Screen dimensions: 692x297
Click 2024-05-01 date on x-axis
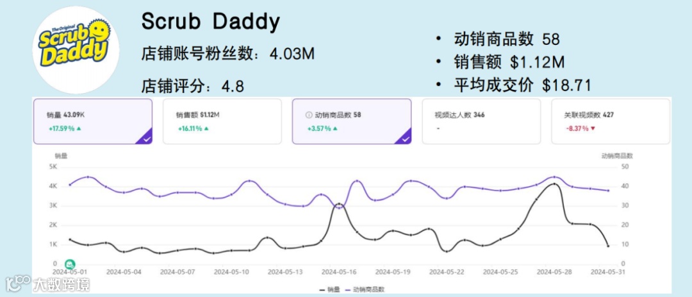pyautogui.click(x=69, y=272)
